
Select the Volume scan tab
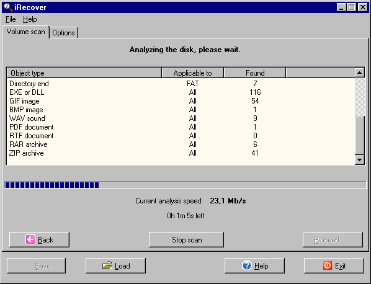[25, 32]
